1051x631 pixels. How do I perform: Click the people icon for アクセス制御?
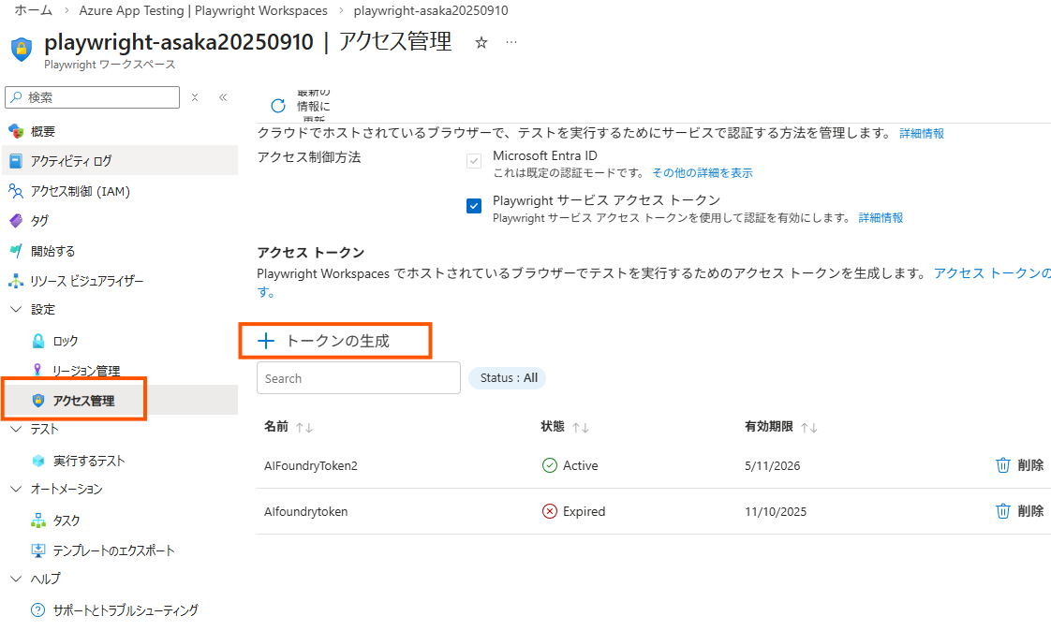pos(15,191)
